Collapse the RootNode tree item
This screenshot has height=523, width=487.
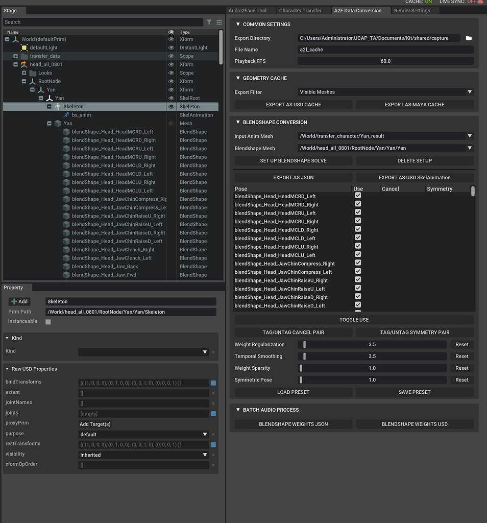pyautogui.click(x=23, y=81)
